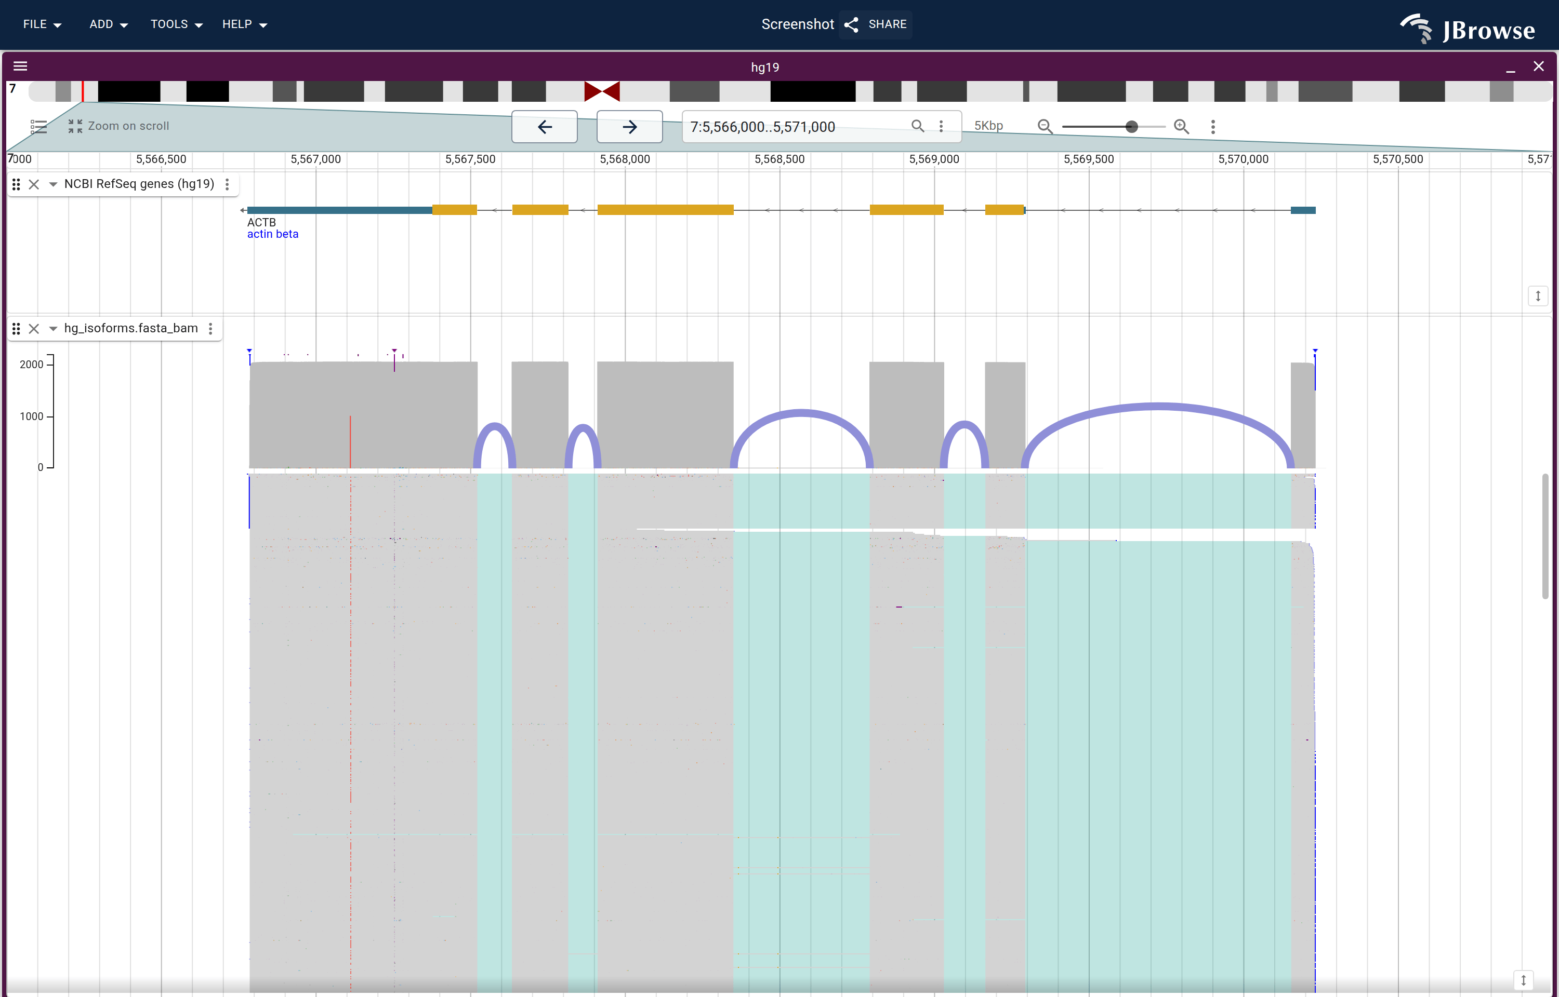1559x997 pixels.
Task: Open the FILE menu
Action: coord(42,24)
